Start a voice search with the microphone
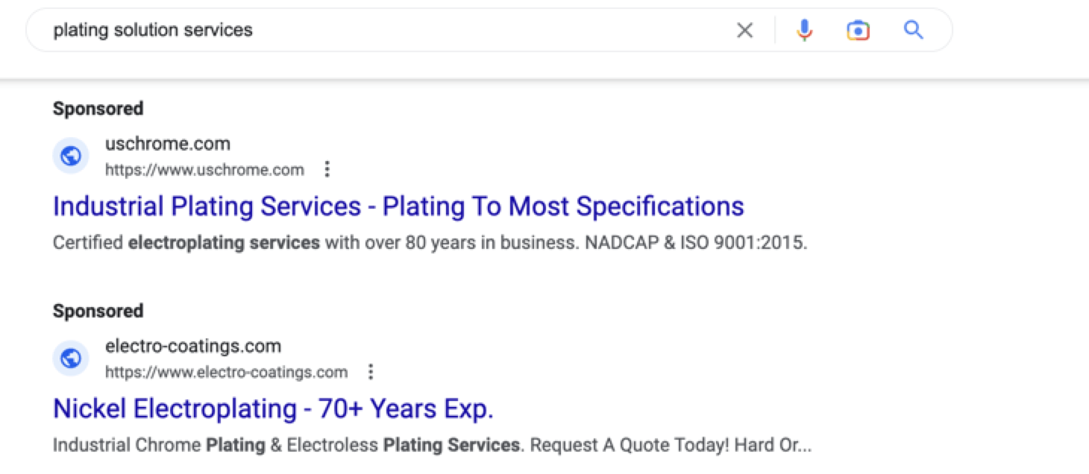This screenshot has height=474, width=1089. tap(804, 31)
